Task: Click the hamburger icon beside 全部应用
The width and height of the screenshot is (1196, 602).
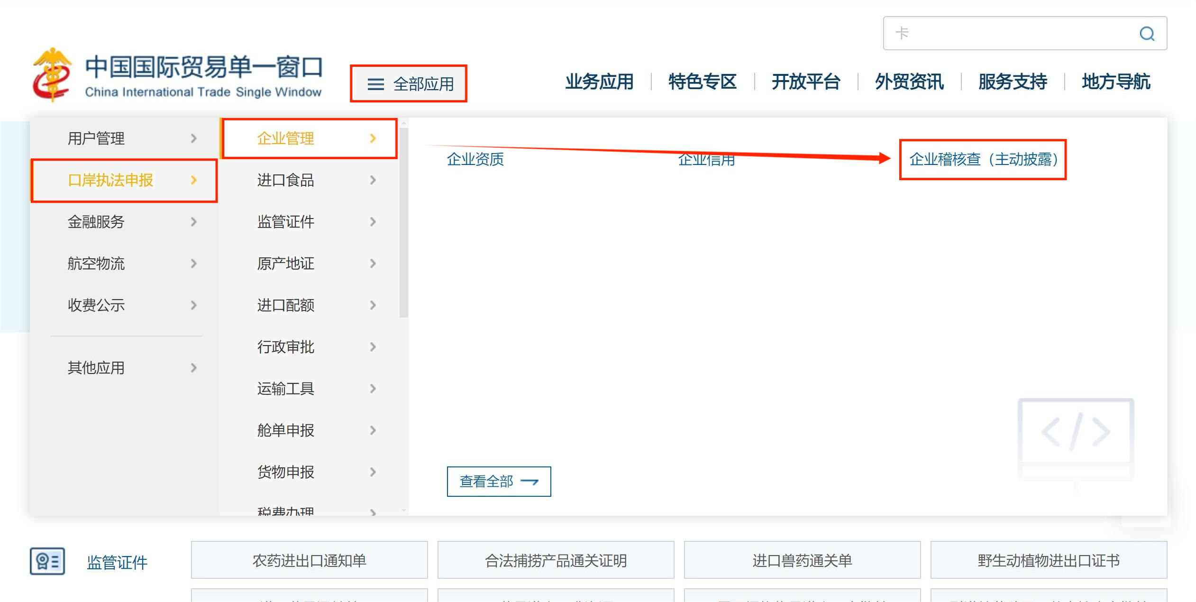Action: coord(375,84)
